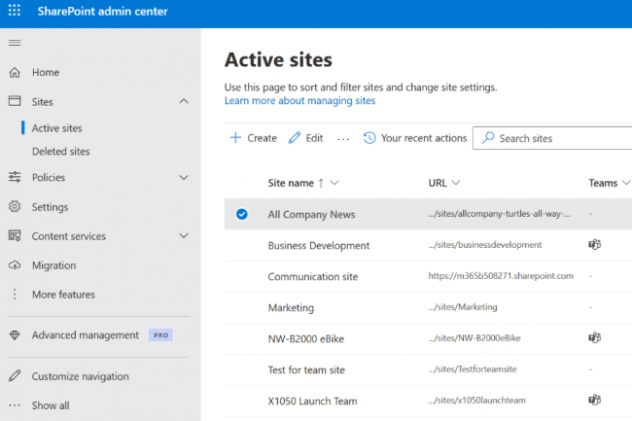Open Your recent actions

(415, 138)
